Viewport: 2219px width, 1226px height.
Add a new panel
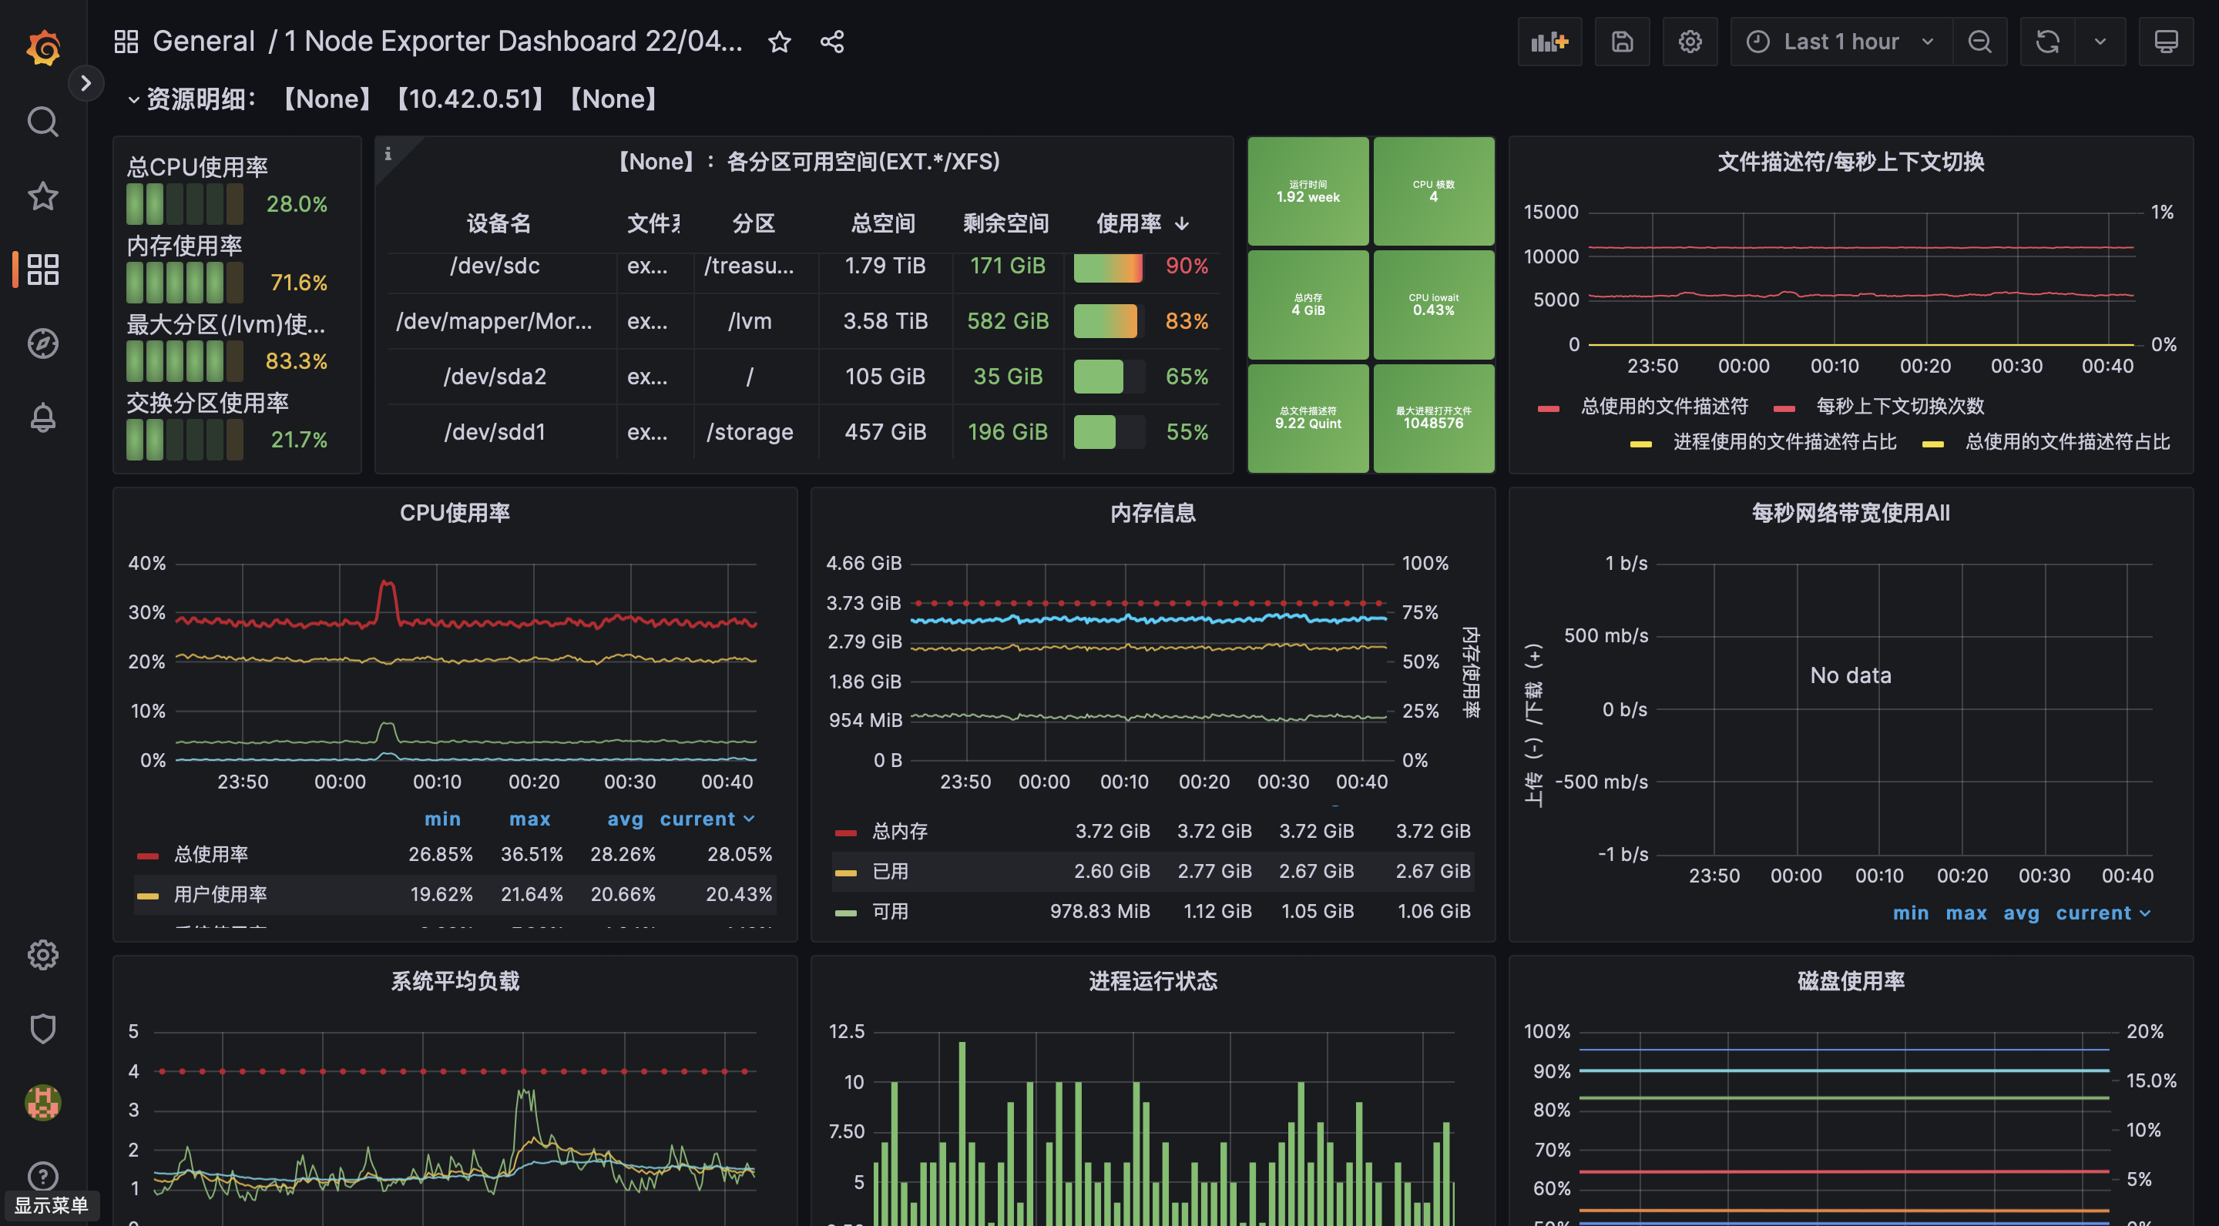click(x=1549, y=42)
